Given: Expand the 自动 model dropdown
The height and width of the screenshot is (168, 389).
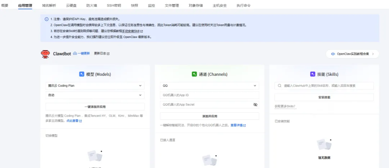Looking at the screenshot, I should [95, 95].
